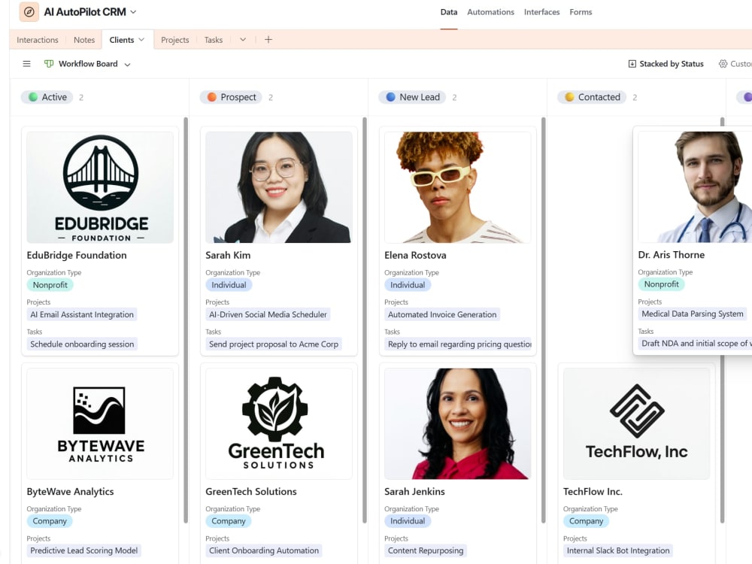Click the Active column vertical scrollbar
This screenshot has height=564, width=752.
186,320
